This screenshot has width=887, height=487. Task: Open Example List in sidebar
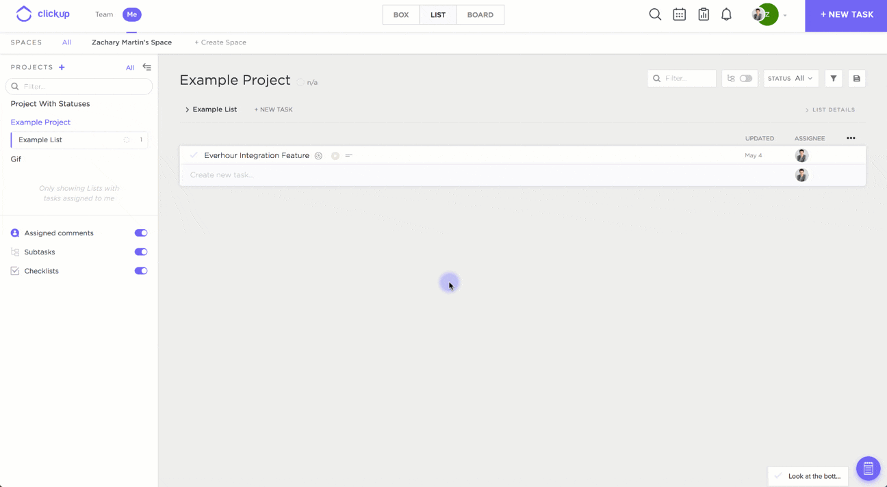click(40, 140)
